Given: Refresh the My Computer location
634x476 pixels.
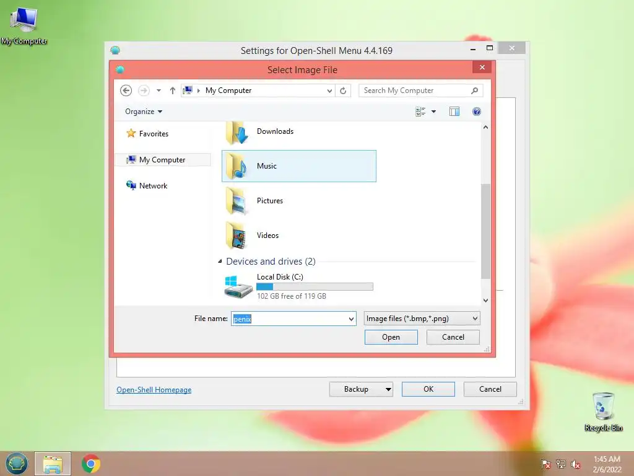Looking at the screenshot, I should [x=343, y=90].
